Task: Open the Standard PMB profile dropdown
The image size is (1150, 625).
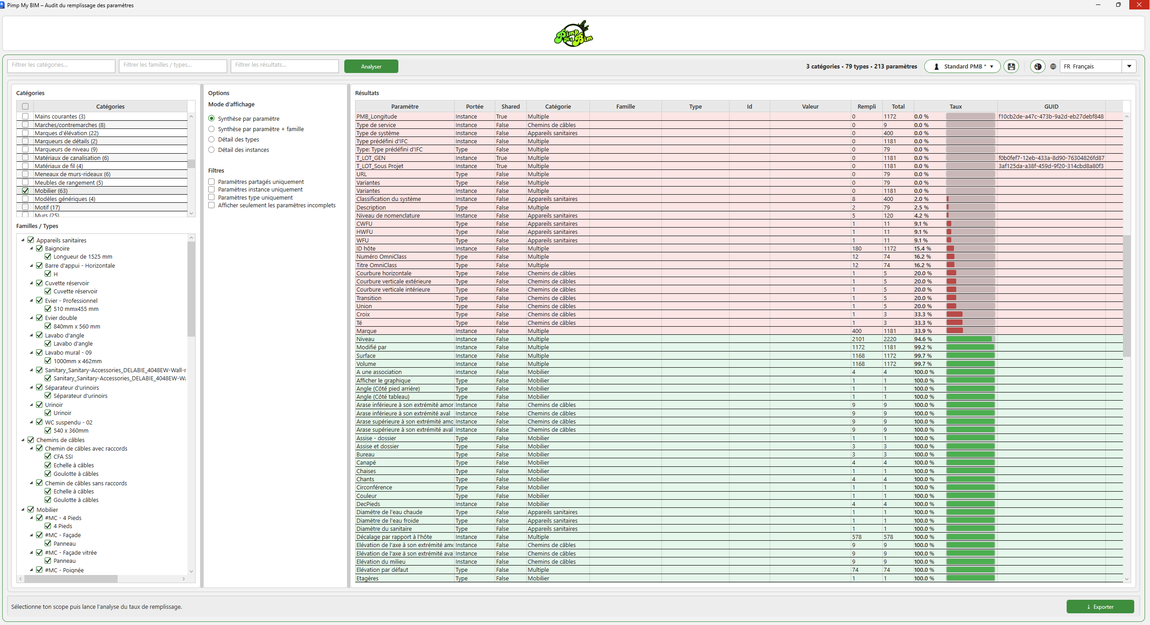Action: pos(963,67)
